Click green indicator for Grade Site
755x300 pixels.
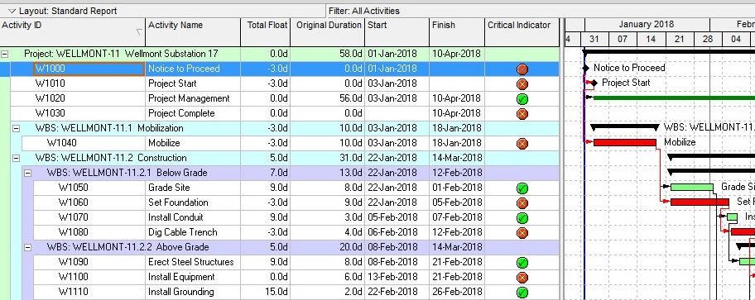522,188
